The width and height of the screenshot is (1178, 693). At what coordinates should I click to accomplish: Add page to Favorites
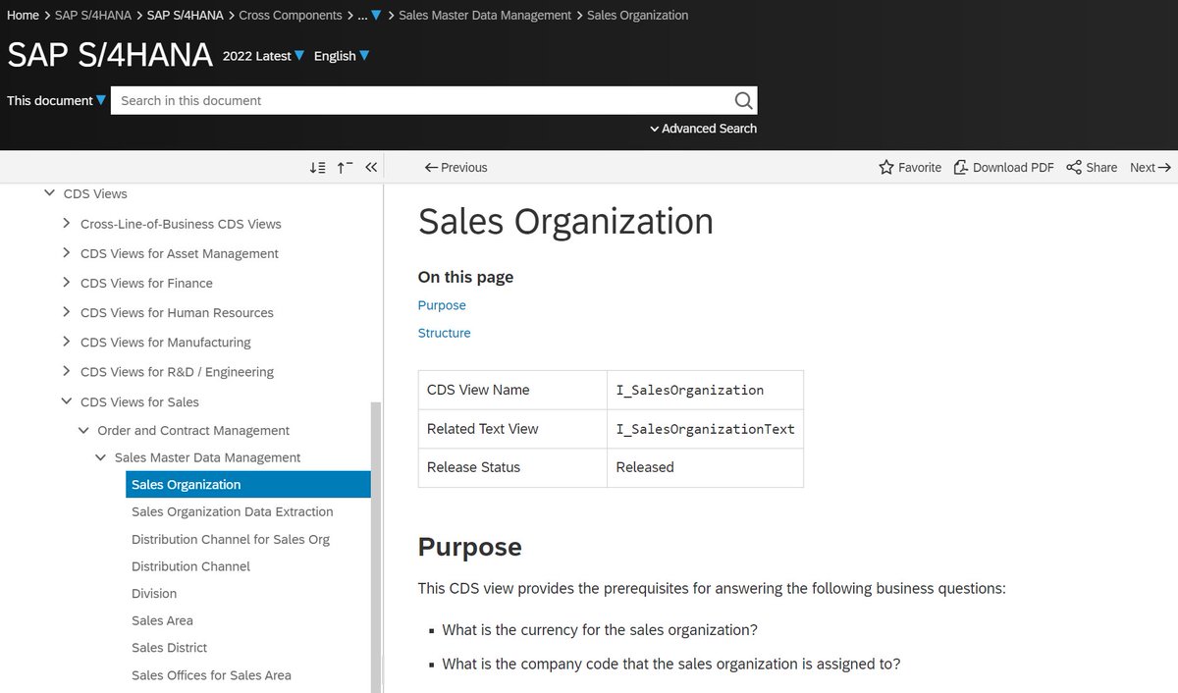910,168
